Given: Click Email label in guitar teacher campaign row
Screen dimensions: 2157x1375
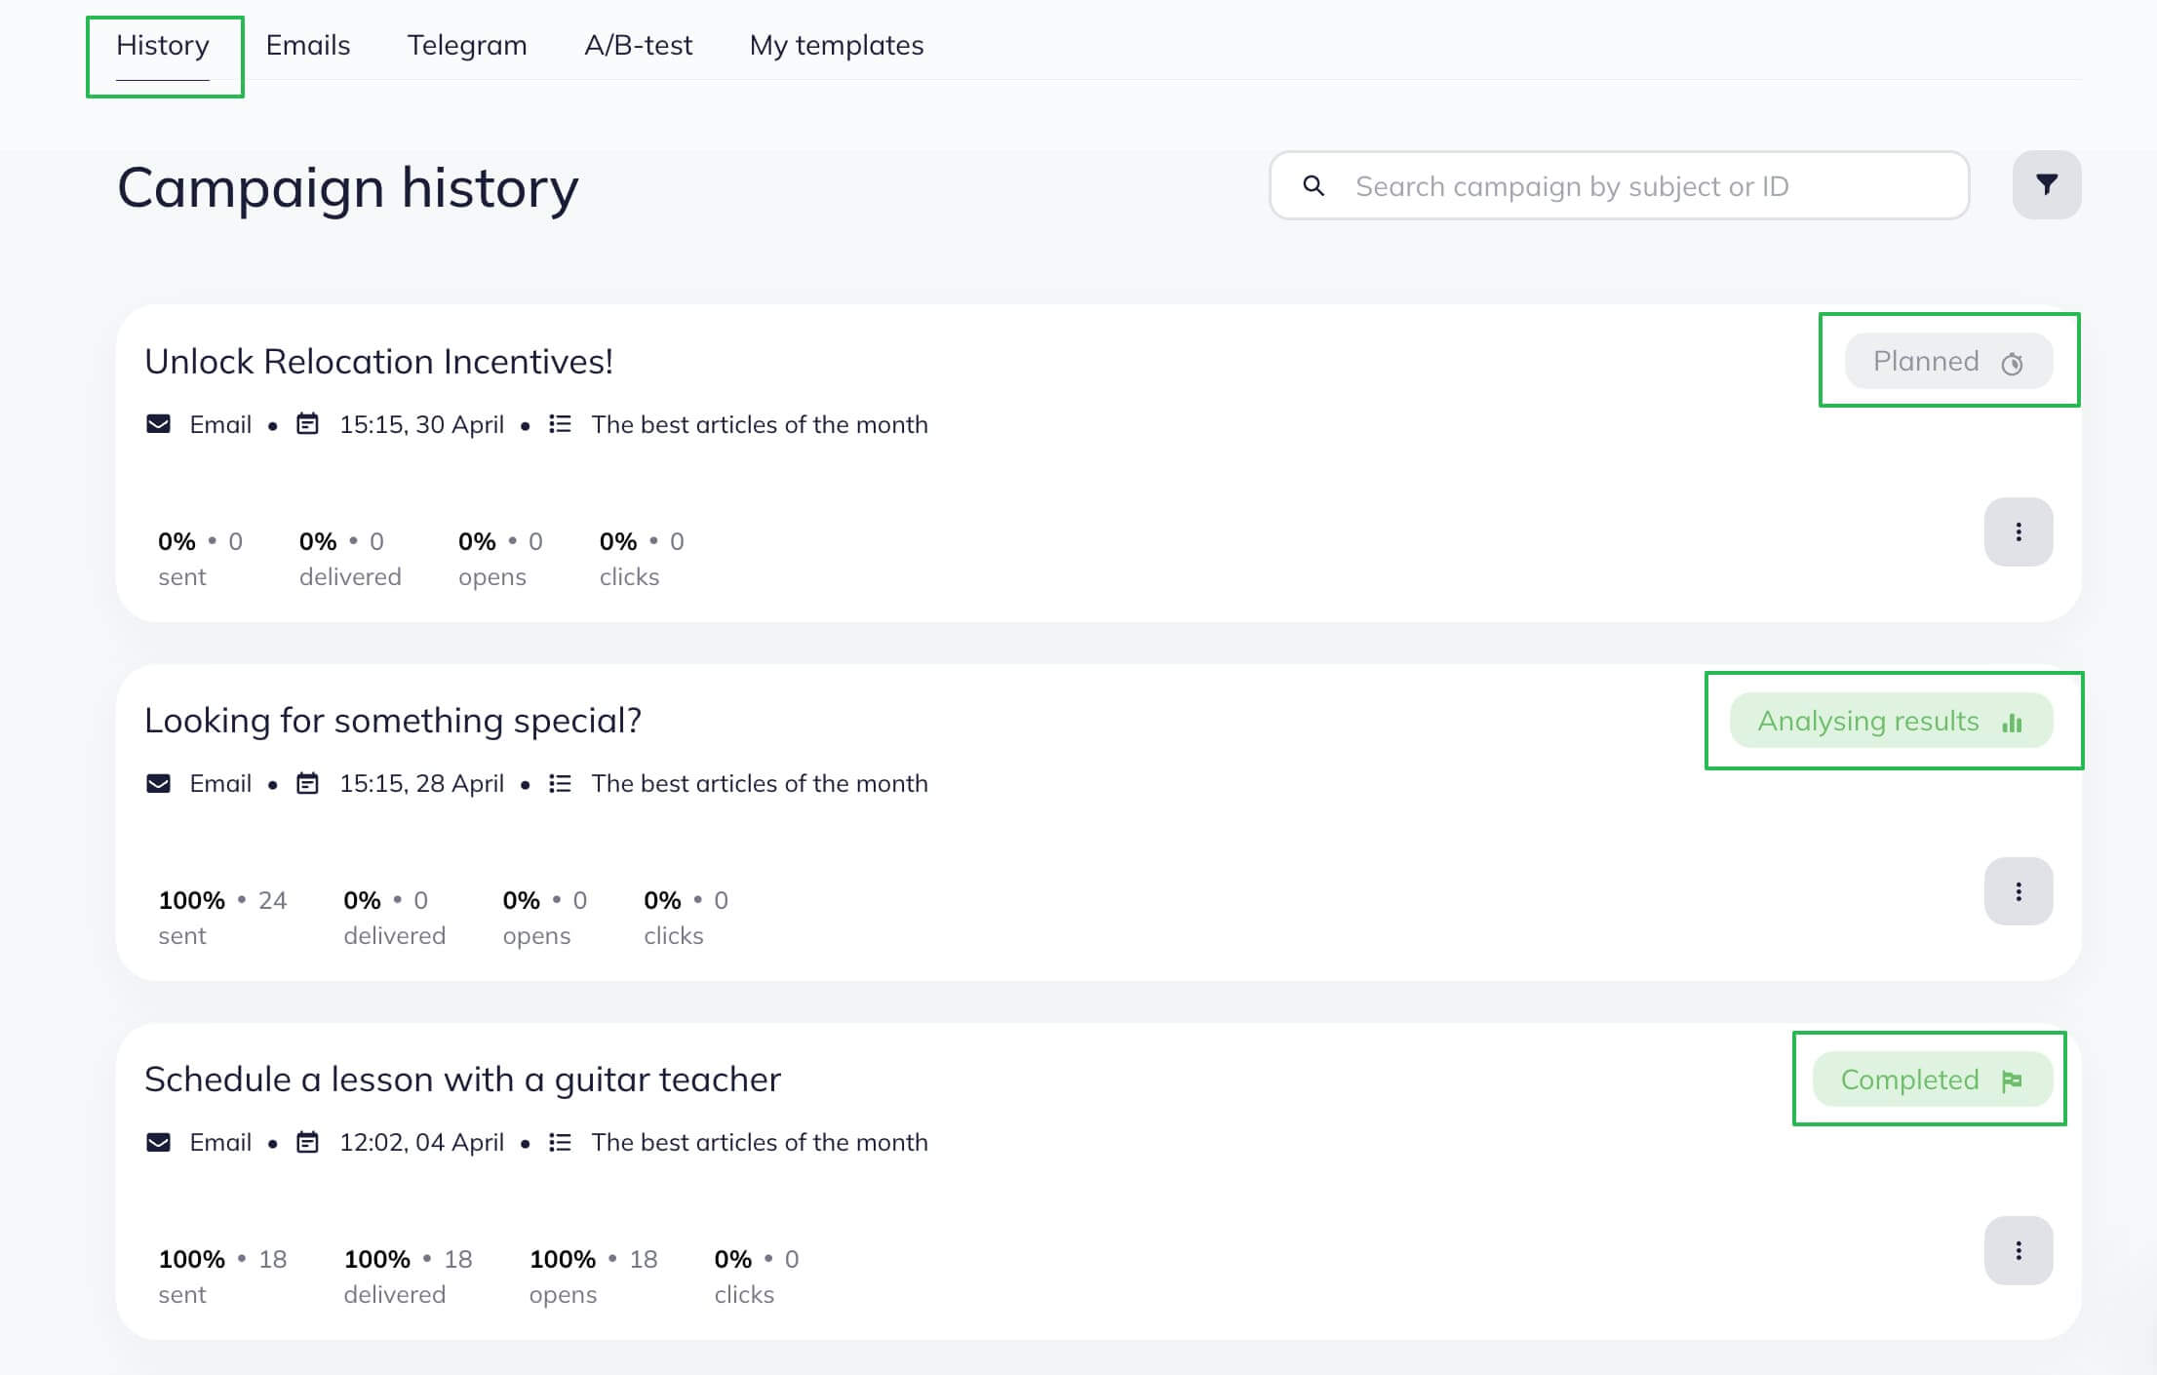Looking at the screenshot, I should (220, 1142).
